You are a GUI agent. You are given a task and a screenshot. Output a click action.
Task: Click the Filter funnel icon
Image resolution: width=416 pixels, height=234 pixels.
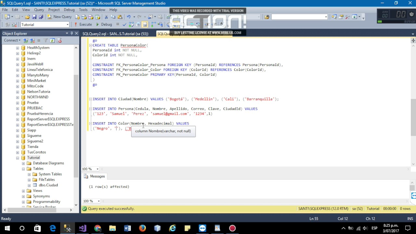(46, 40)
